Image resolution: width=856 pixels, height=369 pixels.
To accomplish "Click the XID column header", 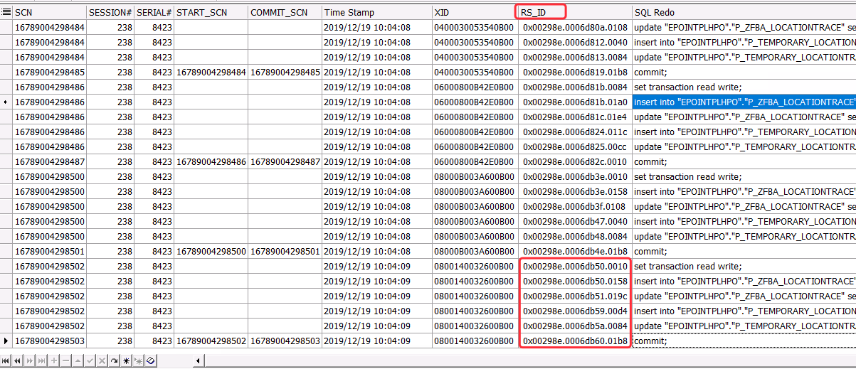I will [x=475, y=12].
